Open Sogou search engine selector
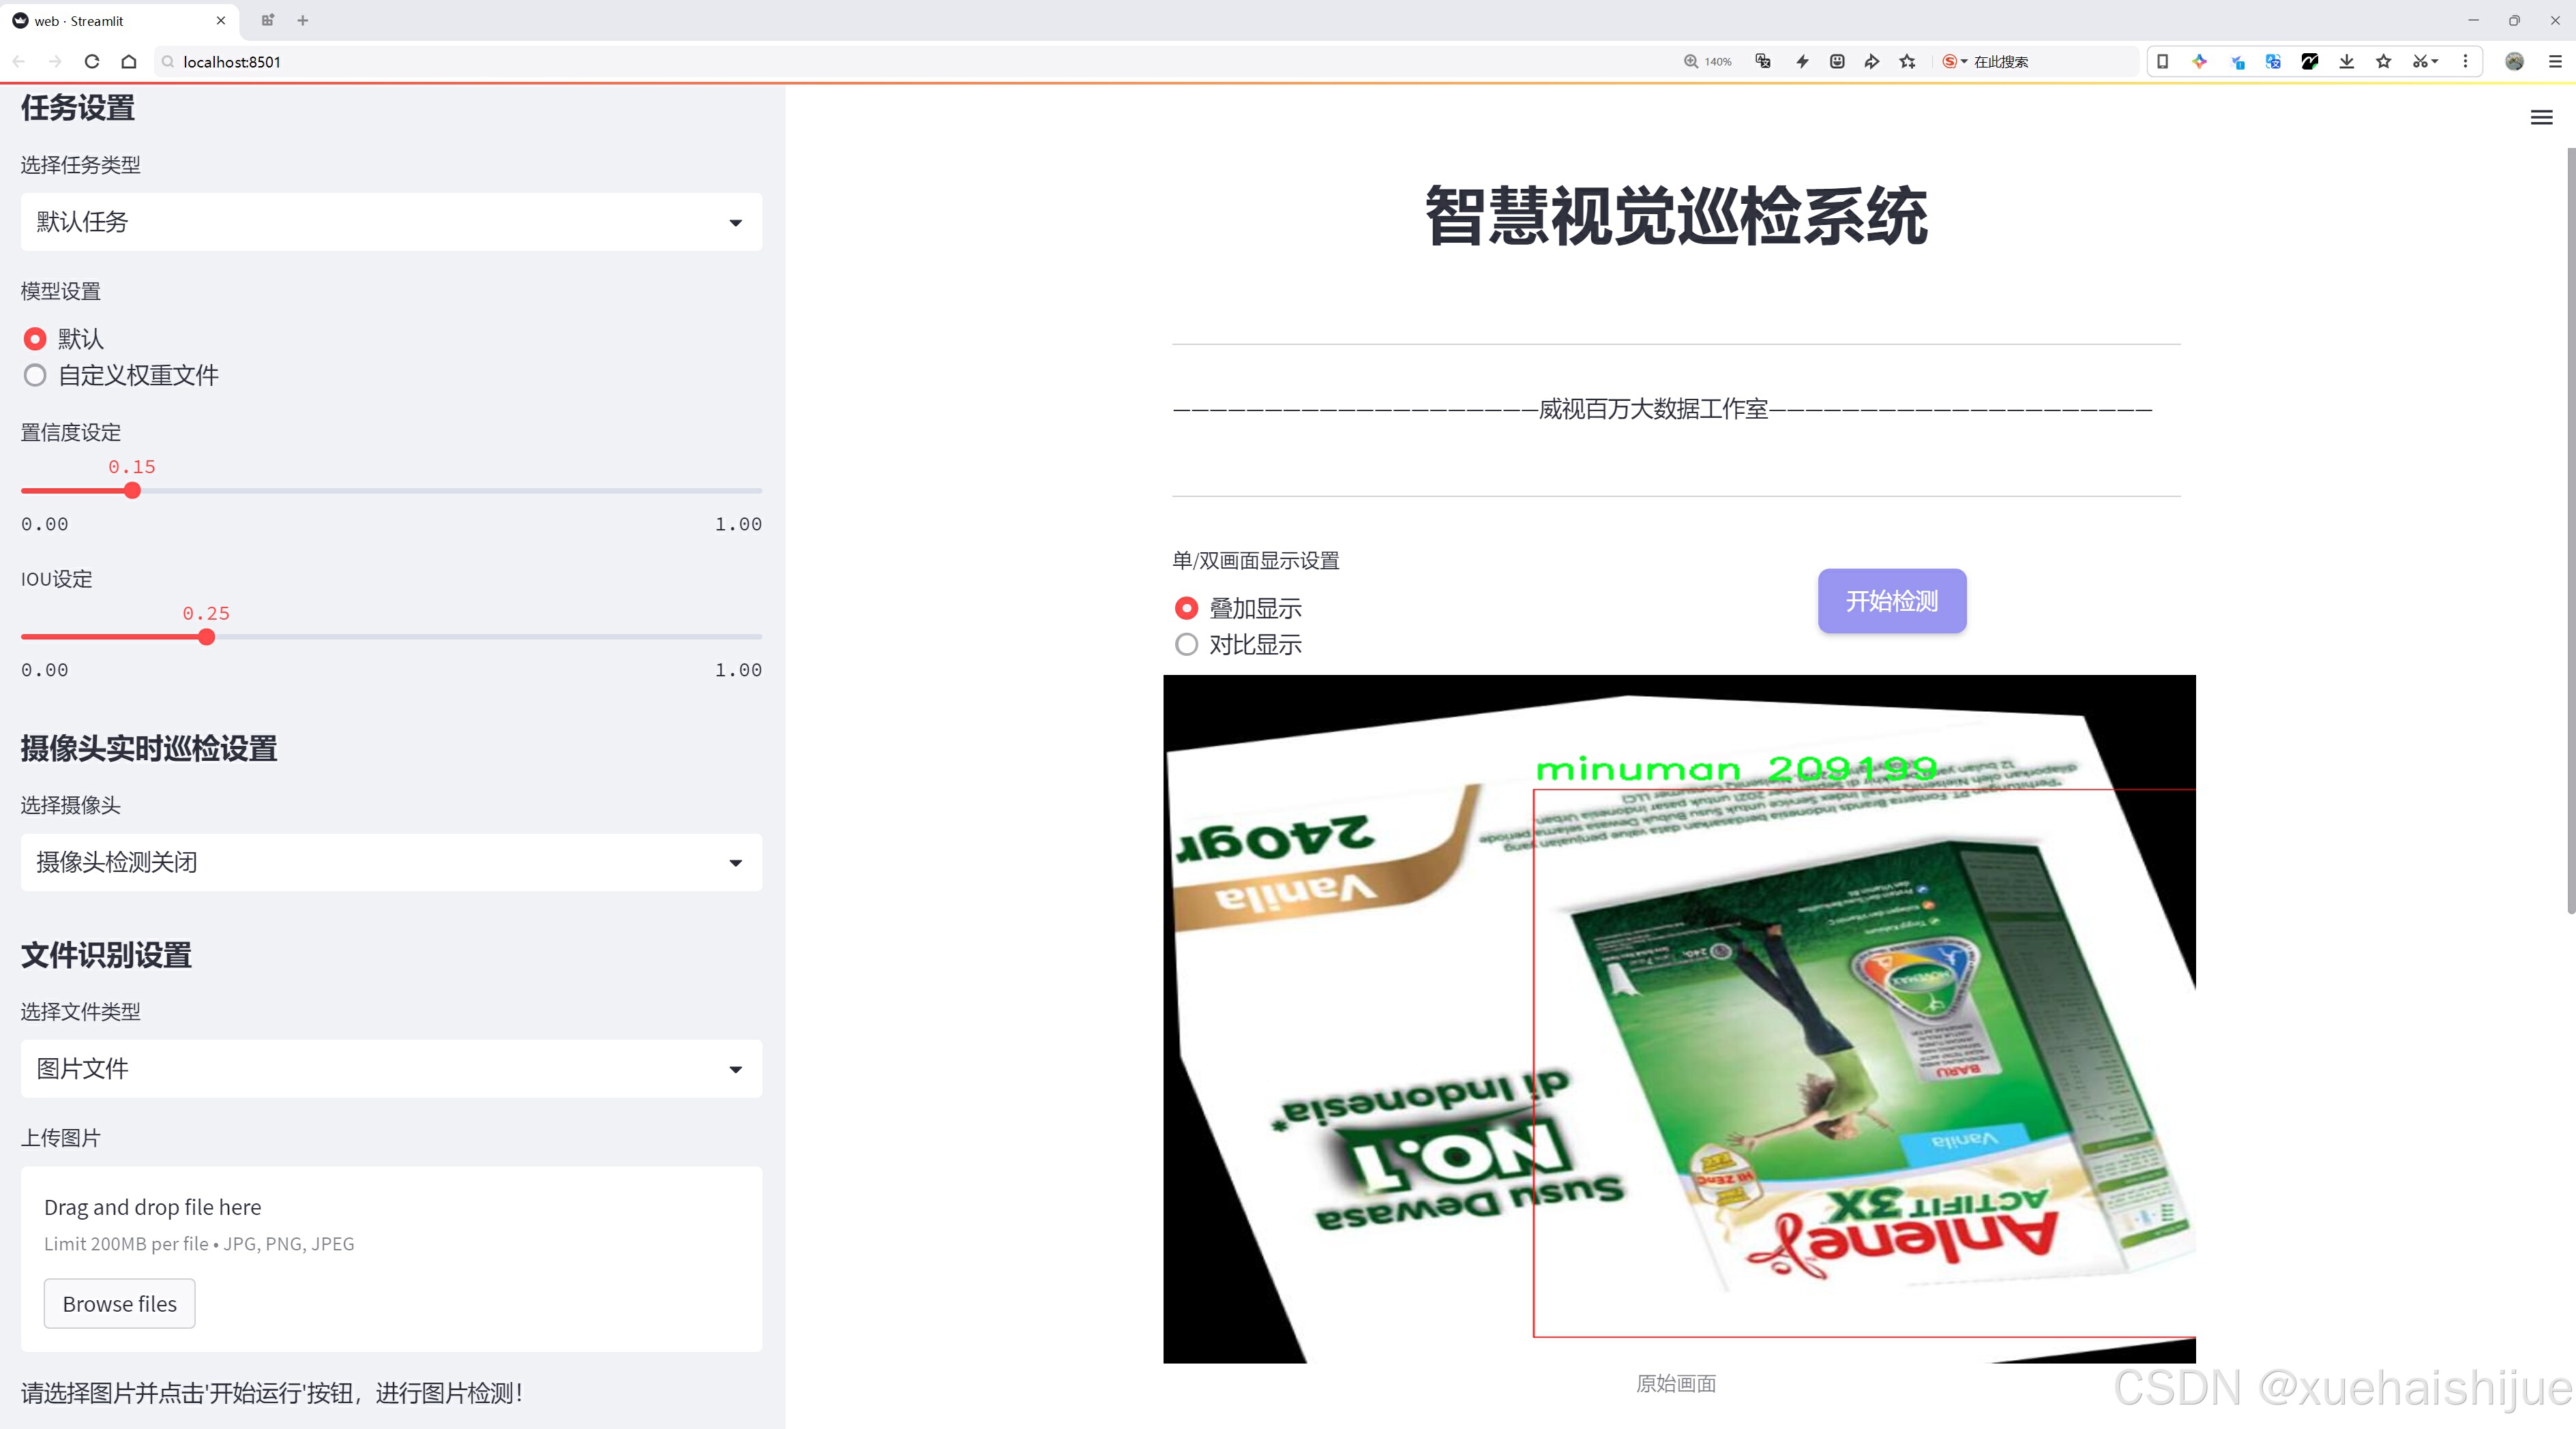Viewport: 2576px width, 1429px height. [x=1954, y=61]
